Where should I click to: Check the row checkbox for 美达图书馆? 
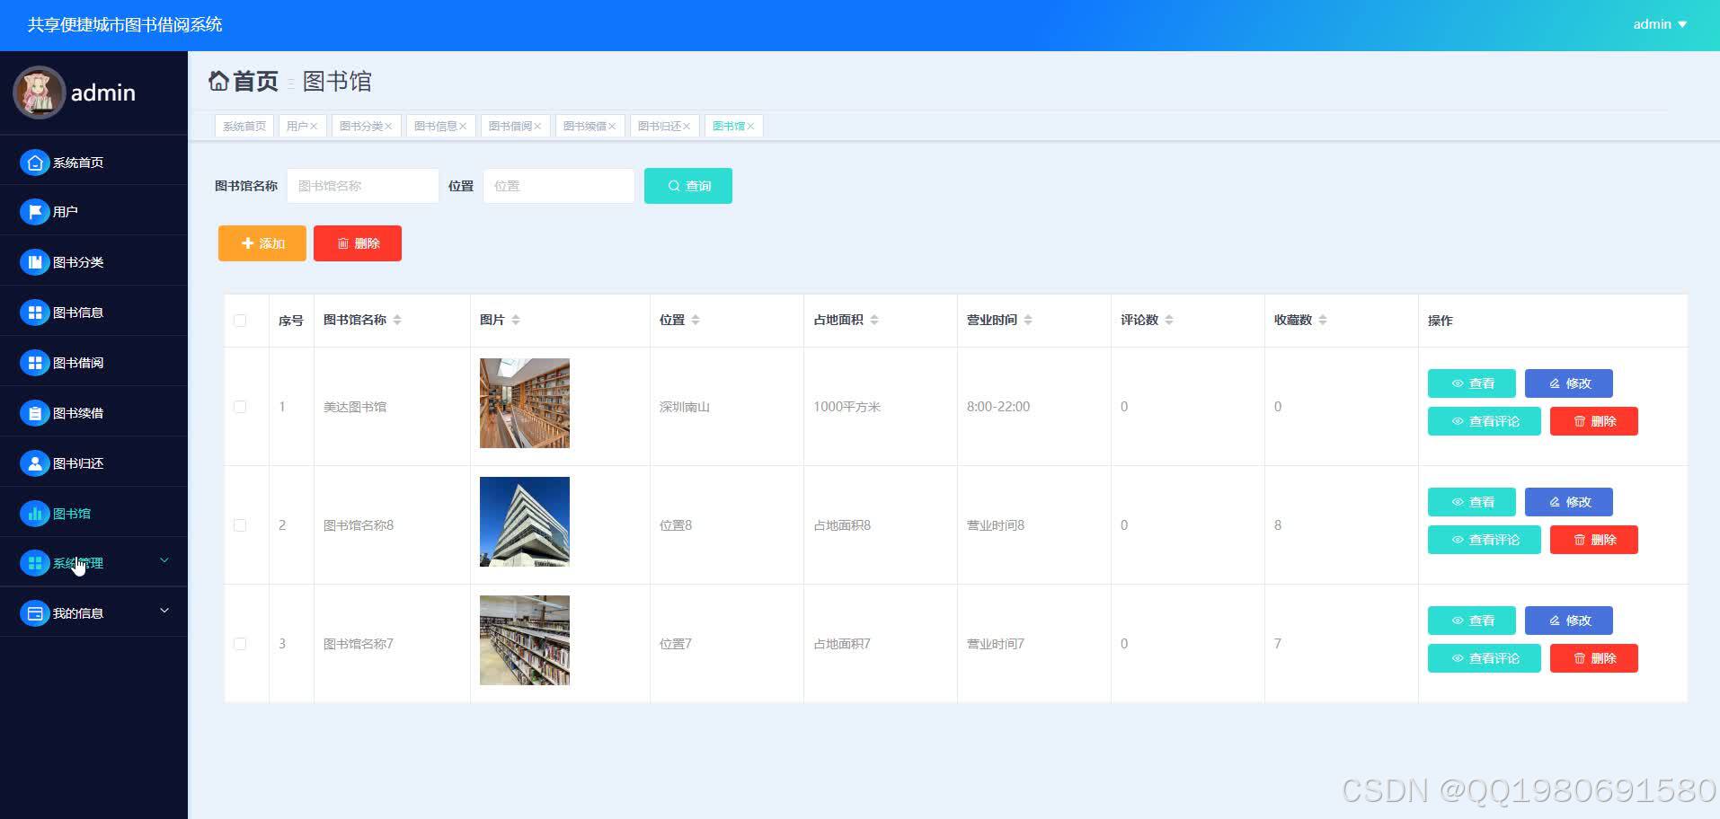tap(240, 407)
